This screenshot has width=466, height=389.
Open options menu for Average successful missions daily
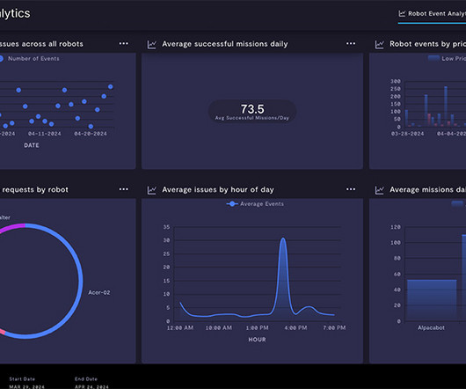tap(351, 44)
